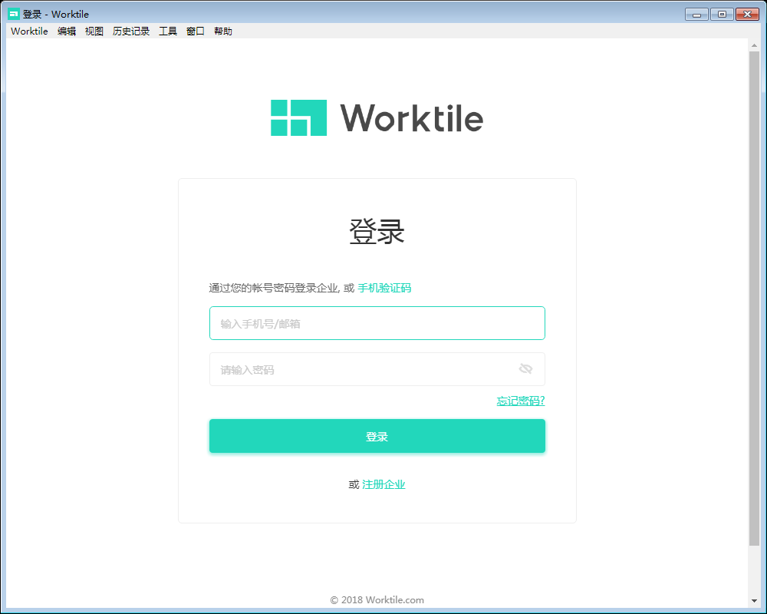
Task: Open the 视图 menu
Action: (x=94, y=31)
